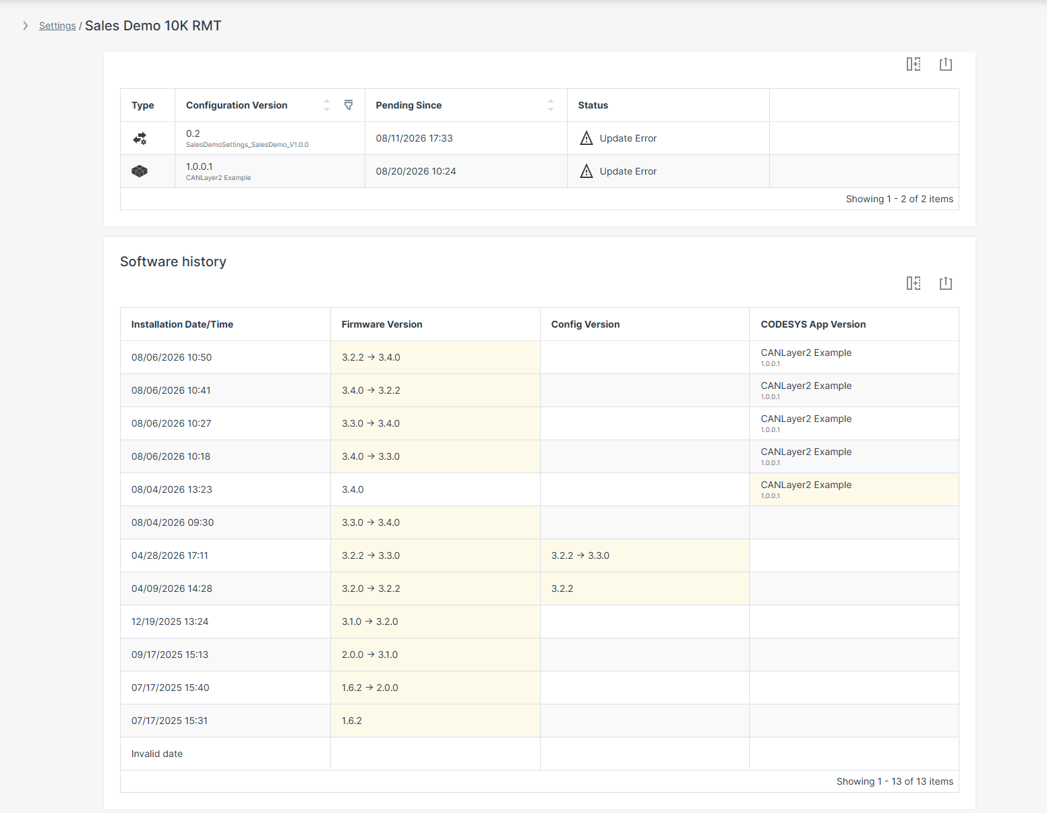Open column chooser for Software history table
The width and height of the screenshot is (1047, 813).
914,283
